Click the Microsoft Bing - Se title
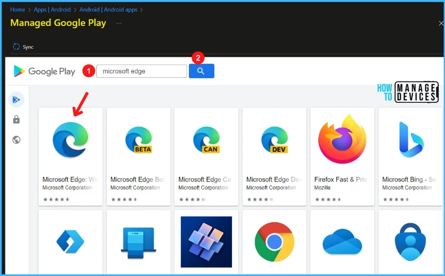The width and height of the screenshot is (445, 276). (x=409, y=179)
